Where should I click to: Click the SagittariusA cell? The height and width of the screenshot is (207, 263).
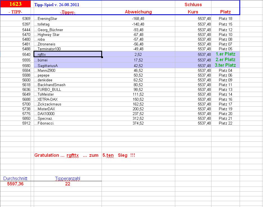(68, 66)
